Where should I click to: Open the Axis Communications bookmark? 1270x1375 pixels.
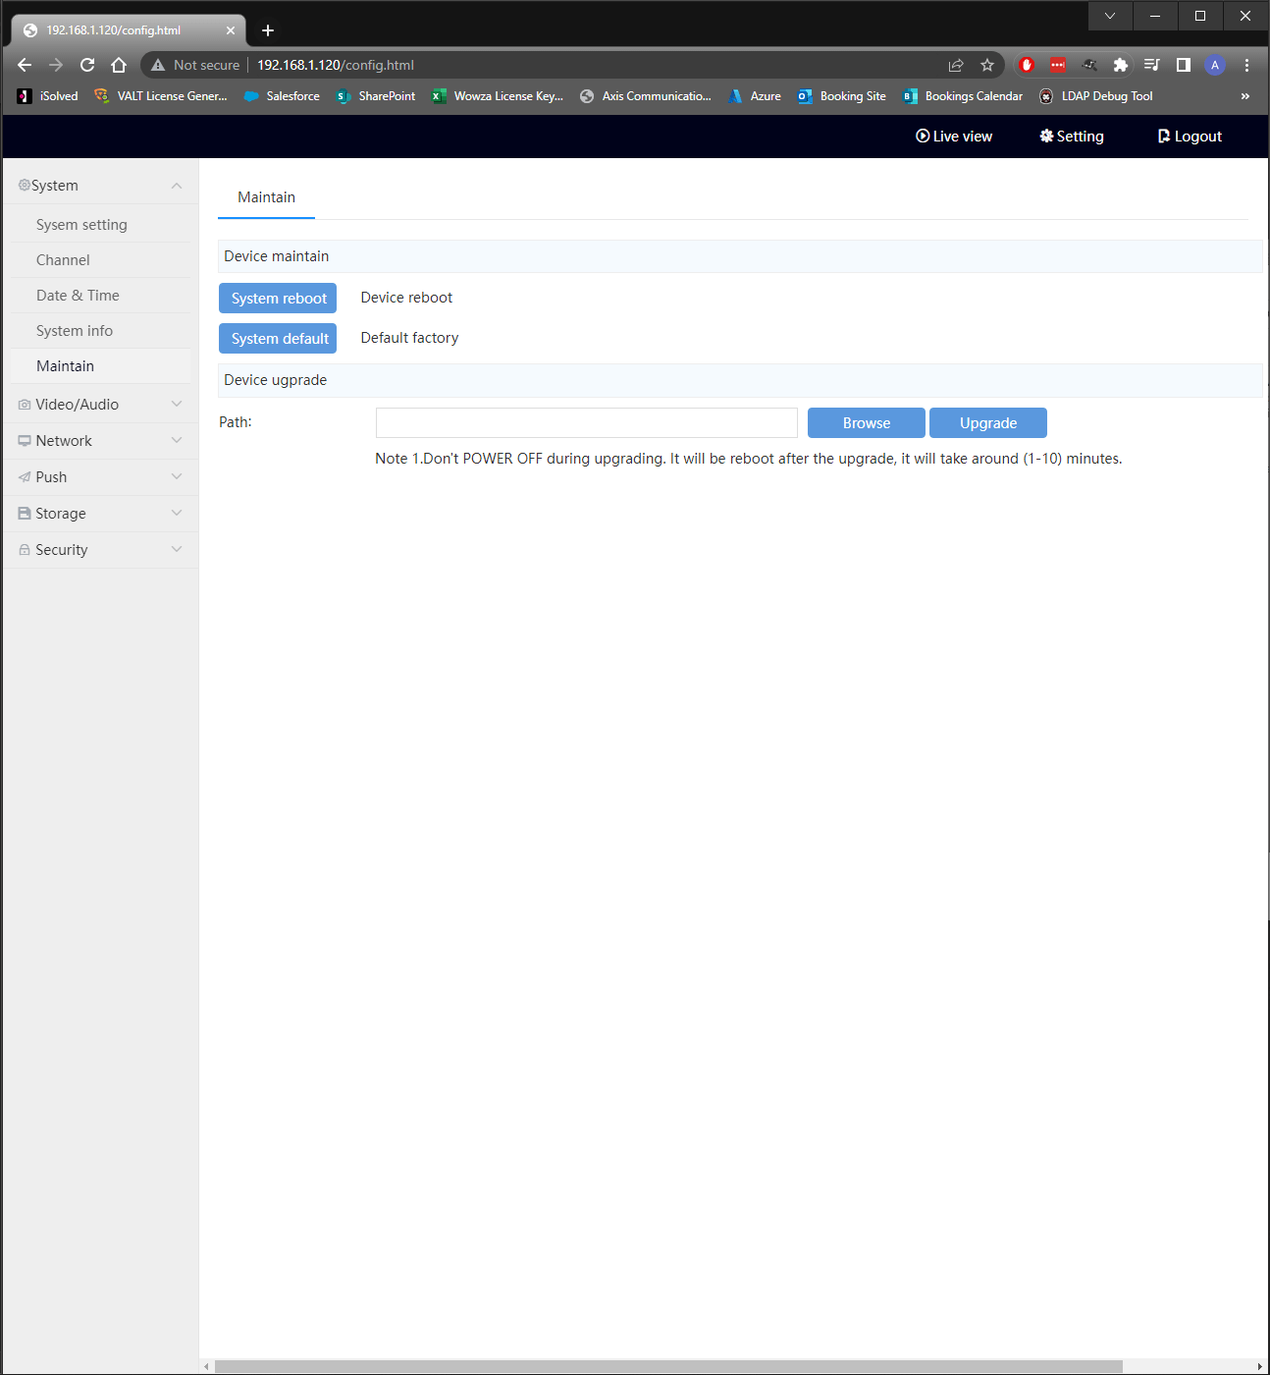pos(646,96)
